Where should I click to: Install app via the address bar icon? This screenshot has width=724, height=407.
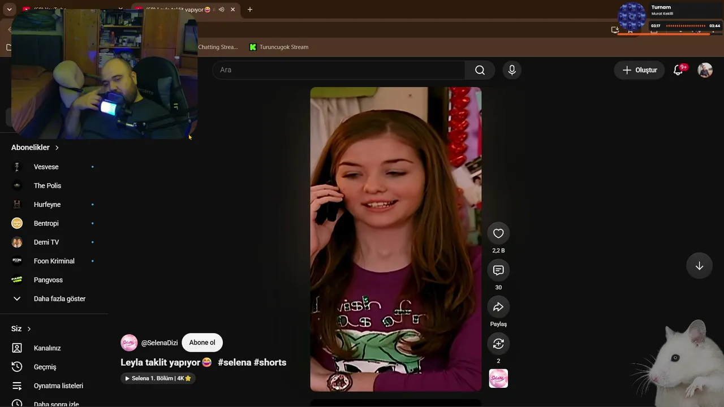(x=615, y=30)
